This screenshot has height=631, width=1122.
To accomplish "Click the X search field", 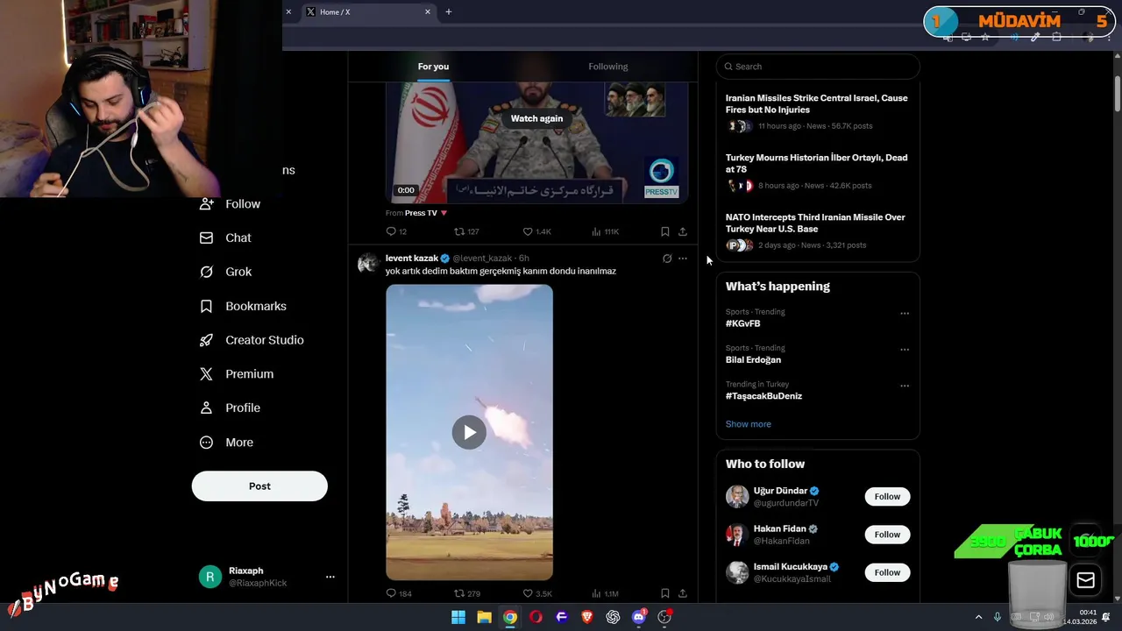I will tap(818, 67).
